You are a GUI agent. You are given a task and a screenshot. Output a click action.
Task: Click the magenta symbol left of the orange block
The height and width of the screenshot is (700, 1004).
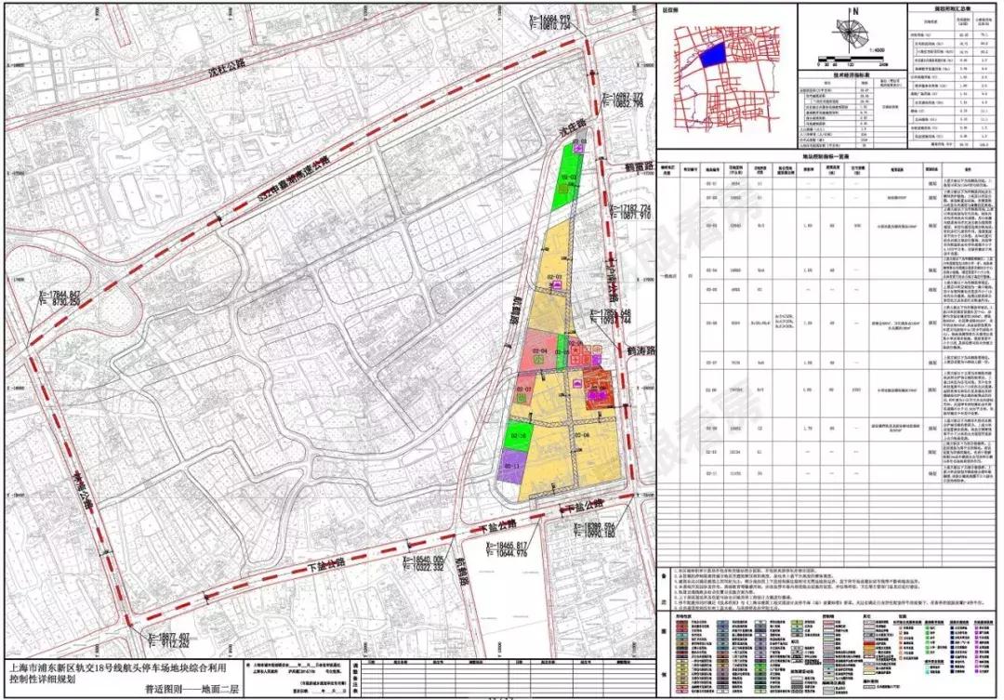(577, 384)
